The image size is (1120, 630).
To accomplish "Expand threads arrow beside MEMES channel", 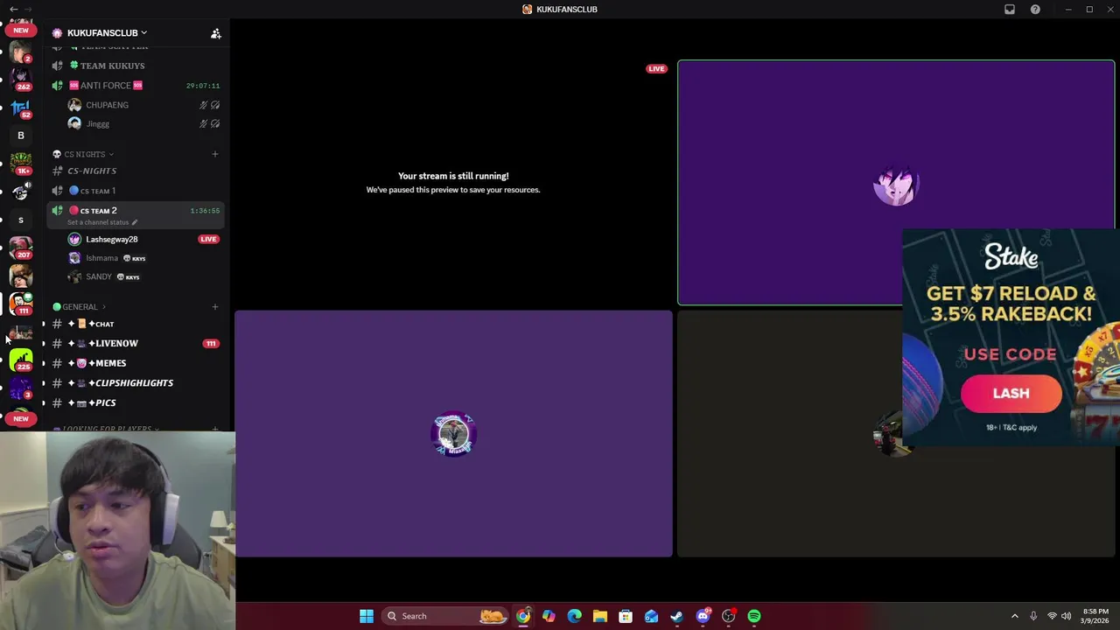I will (44, 364).
